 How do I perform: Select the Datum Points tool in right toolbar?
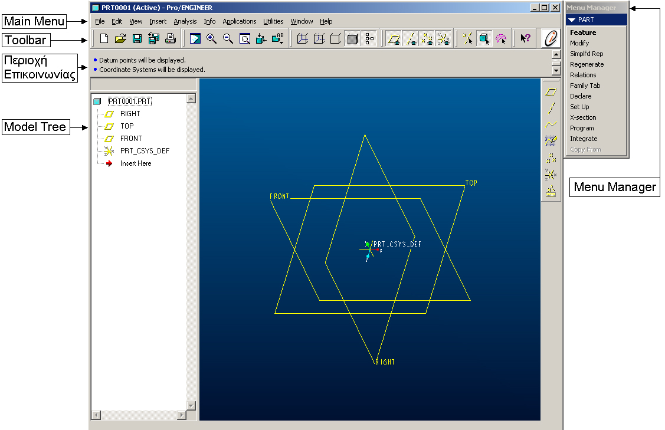pos(551,157)
